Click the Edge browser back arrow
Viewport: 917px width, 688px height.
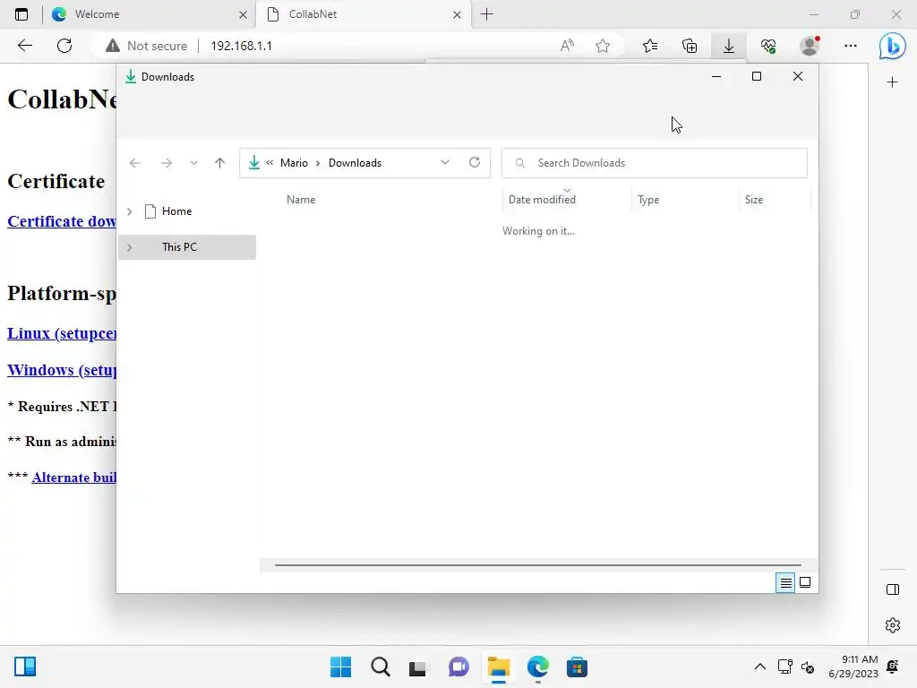coord(24,46)
